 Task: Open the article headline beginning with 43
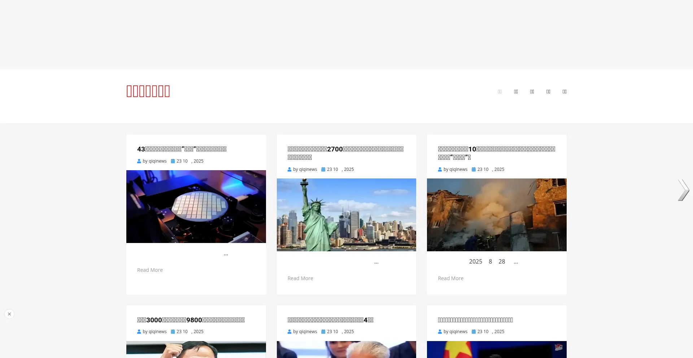pos(182,149)
